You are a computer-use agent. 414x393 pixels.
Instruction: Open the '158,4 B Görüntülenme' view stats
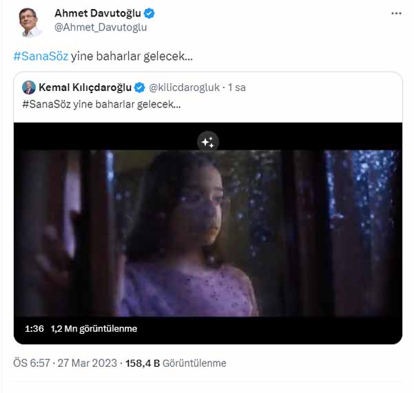click(x=175, y=363)
